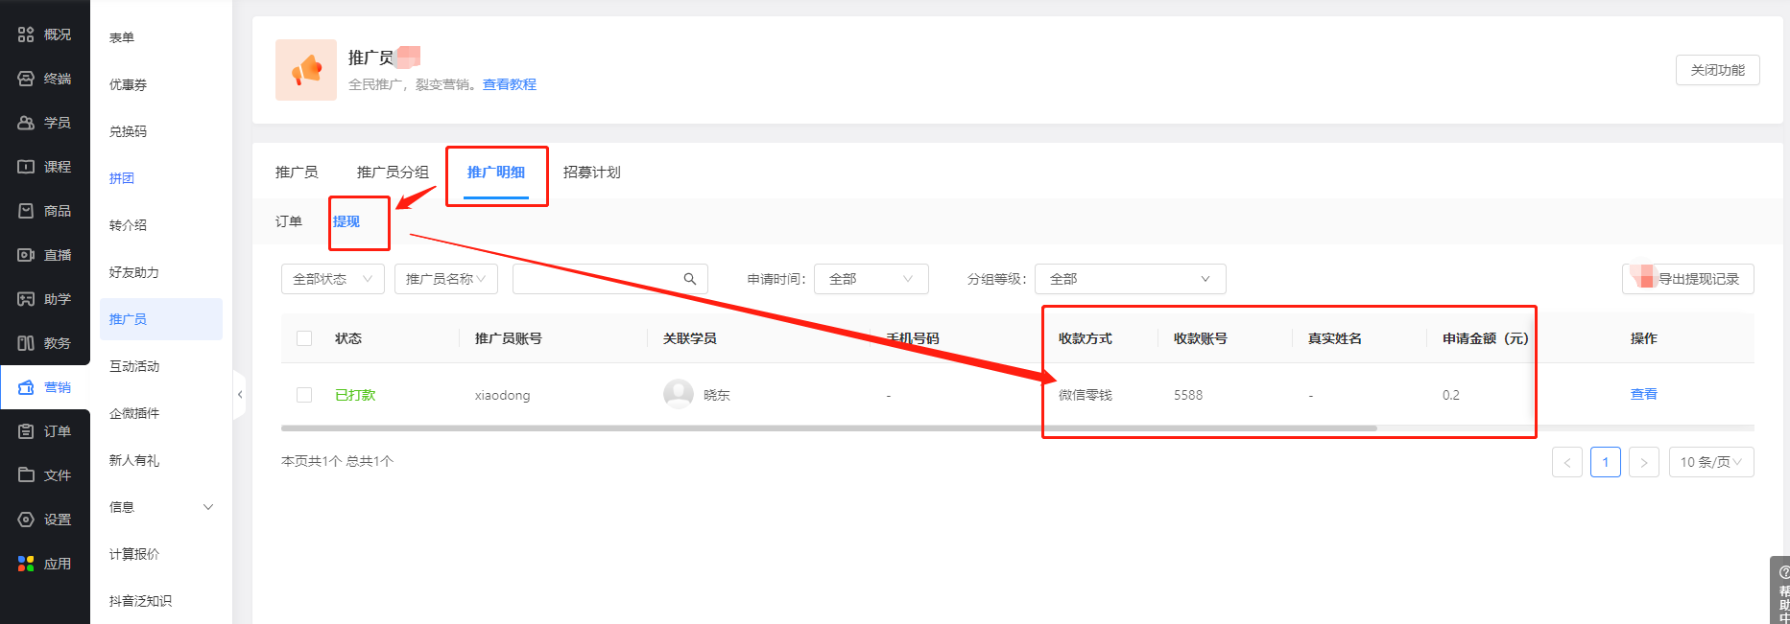Open the 订单 orders sidebar icon
Image resolution: width=1790 pixels, height=624 pixels.
tap(26, 431)
